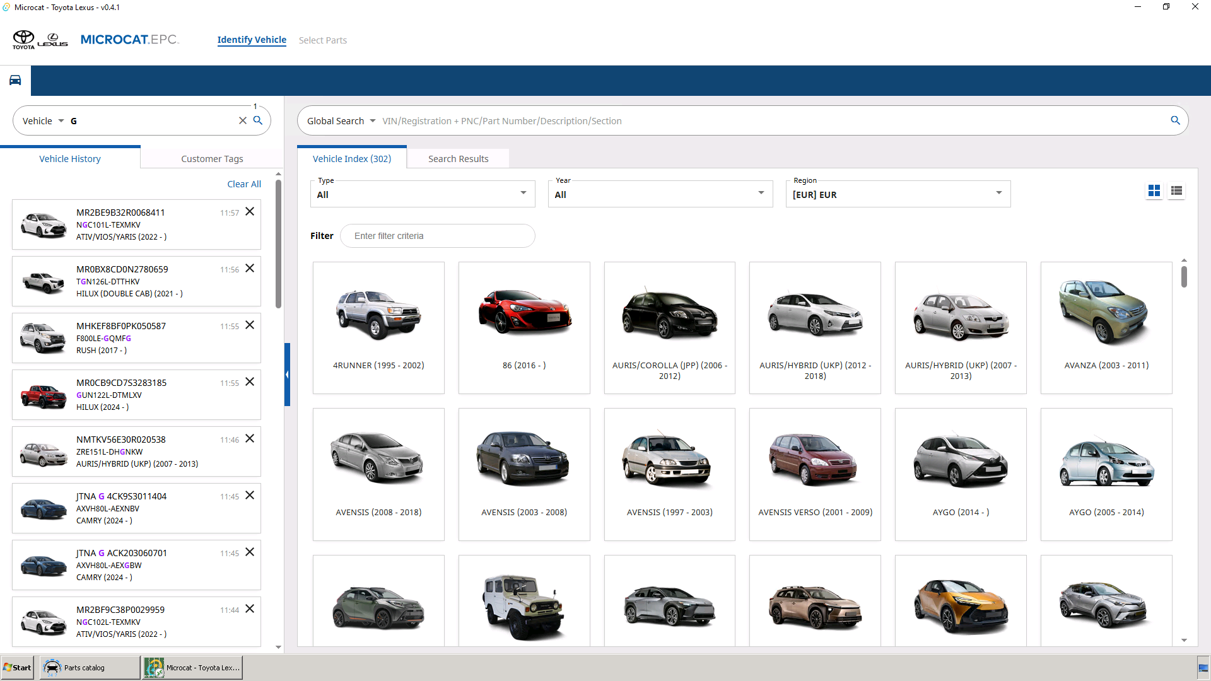This screenshot has height=681, width=1211.
Task: Select the RUSH (2017 - ) history entry
Action: point(136,338)
